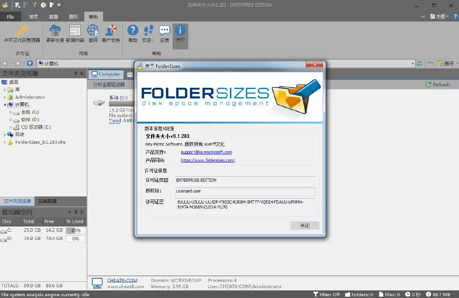Viewport: 459px width, 298px height.
Task: Click the 分析全部驱动器 button
Action: tap(109, 85)
